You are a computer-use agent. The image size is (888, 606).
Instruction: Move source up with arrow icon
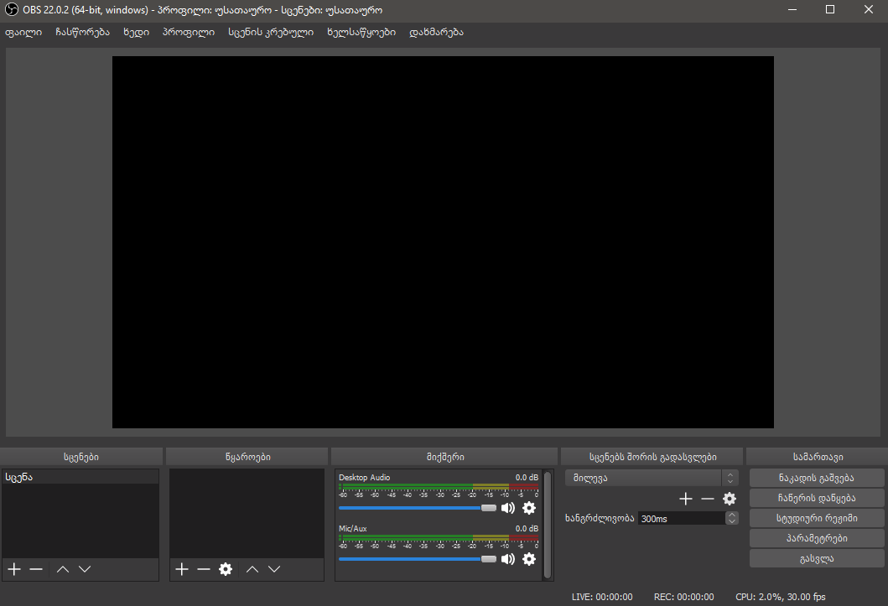point(252,569)
